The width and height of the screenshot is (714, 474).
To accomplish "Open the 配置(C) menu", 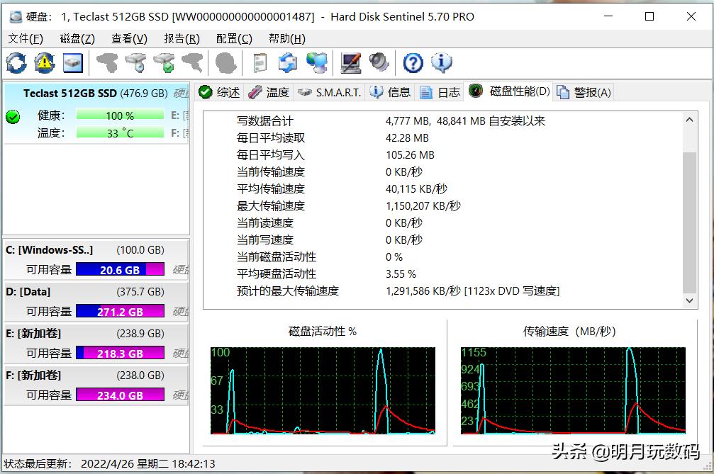I will pos(233,38).
